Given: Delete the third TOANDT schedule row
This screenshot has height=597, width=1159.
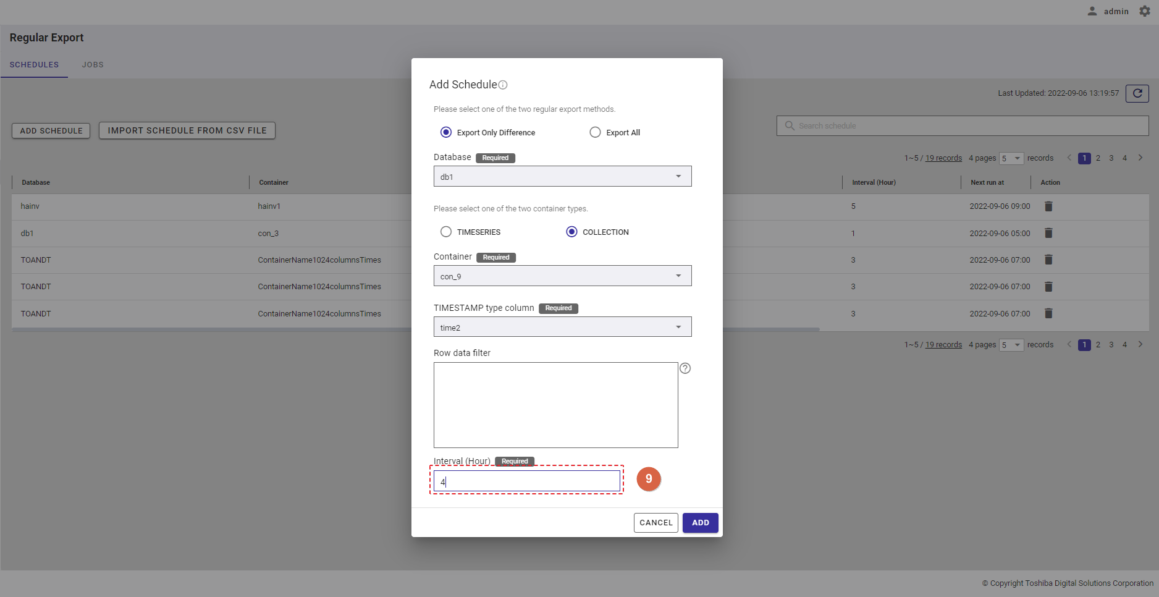Looking at the screenshot, I should 1048,313.
